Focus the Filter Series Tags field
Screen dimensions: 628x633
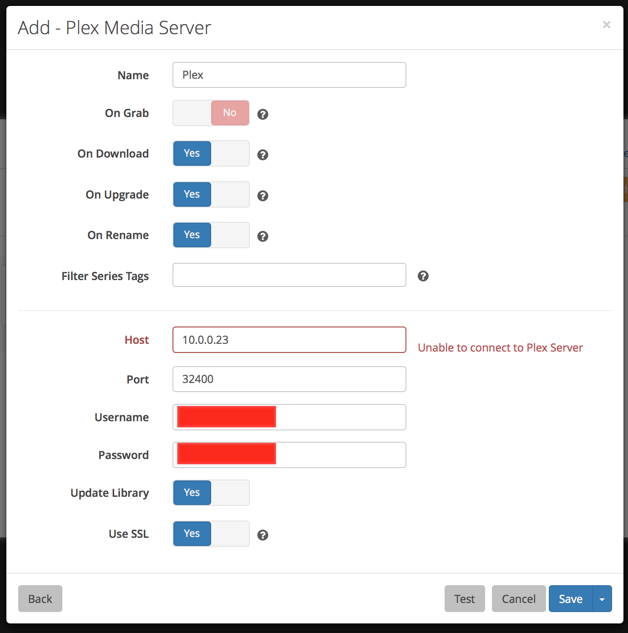click(289, 275)
